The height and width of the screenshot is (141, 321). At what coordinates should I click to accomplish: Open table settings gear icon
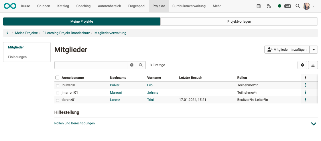tap(302, 65)
